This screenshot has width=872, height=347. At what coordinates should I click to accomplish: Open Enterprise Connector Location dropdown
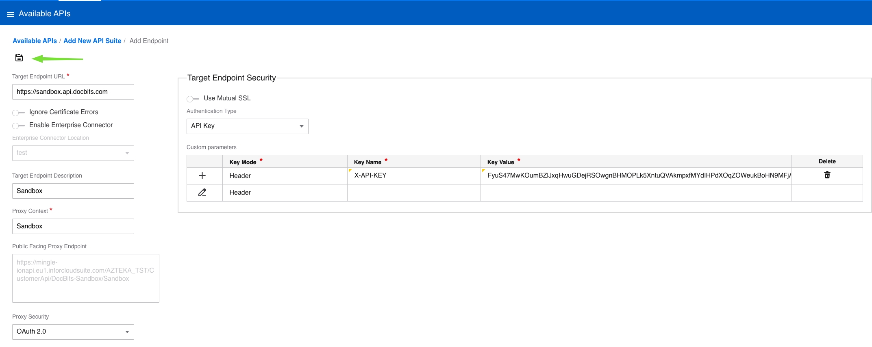pos(73,153)
